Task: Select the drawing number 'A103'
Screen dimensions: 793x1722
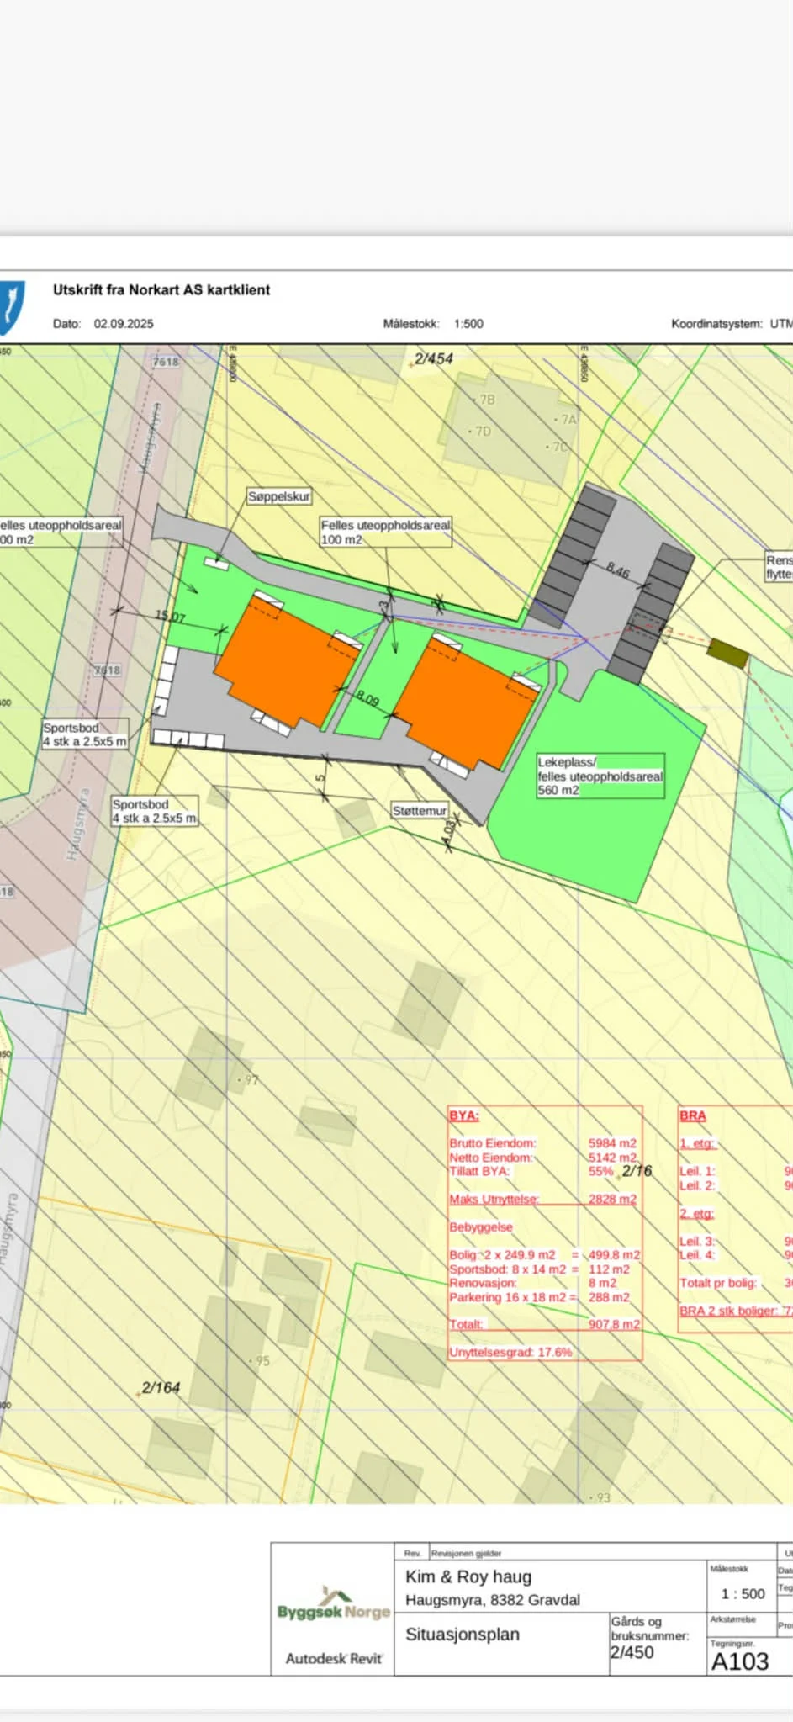Action: (740, 1661)
